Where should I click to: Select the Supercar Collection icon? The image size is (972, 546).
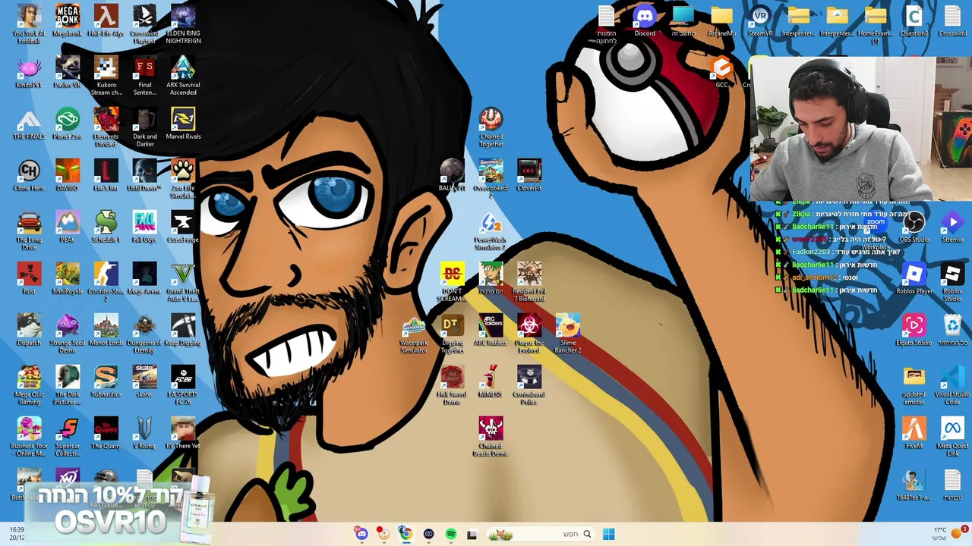(68, 436)
